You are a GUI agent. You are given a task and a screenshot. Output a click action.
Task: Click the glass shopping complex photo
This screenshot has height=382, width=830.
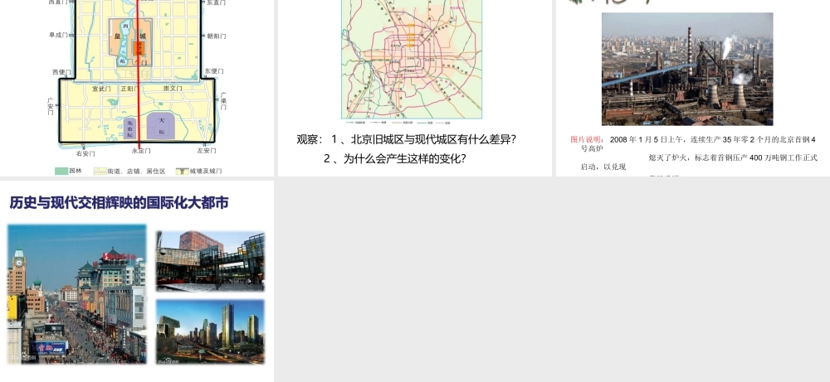[210, 260]
